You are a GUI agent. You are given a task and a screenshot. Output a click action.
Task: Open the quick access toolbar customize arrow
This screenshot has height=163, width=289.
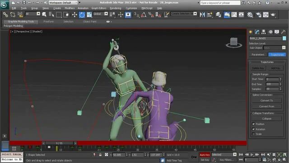(x=79, y=3)
